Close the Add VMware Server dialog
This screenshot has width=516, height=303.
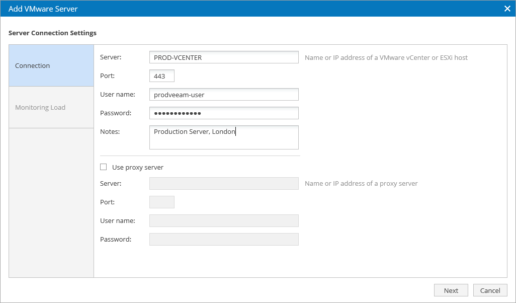pyautogui.click(x=507, y=9)
